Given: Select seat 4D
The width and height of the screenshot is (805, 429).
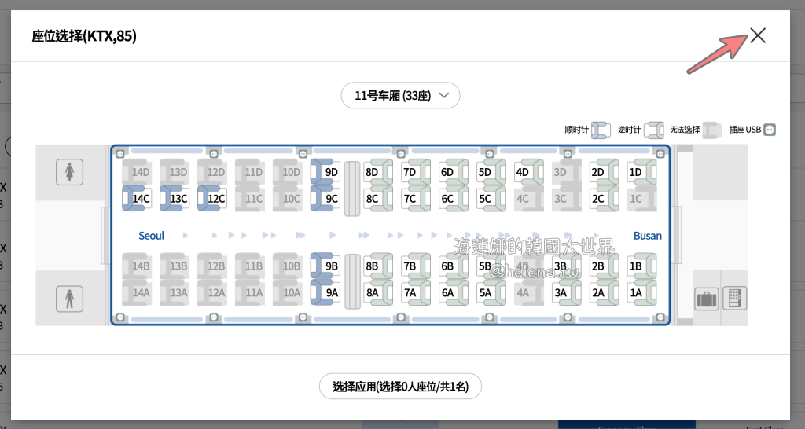Looking at the screenshot, I should (x=529, y=172).
